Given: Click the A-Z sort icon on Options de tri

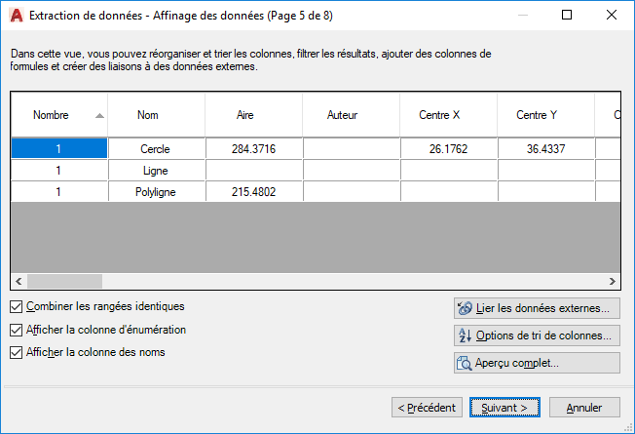Looking at the screenshot, I should (465, 335).
